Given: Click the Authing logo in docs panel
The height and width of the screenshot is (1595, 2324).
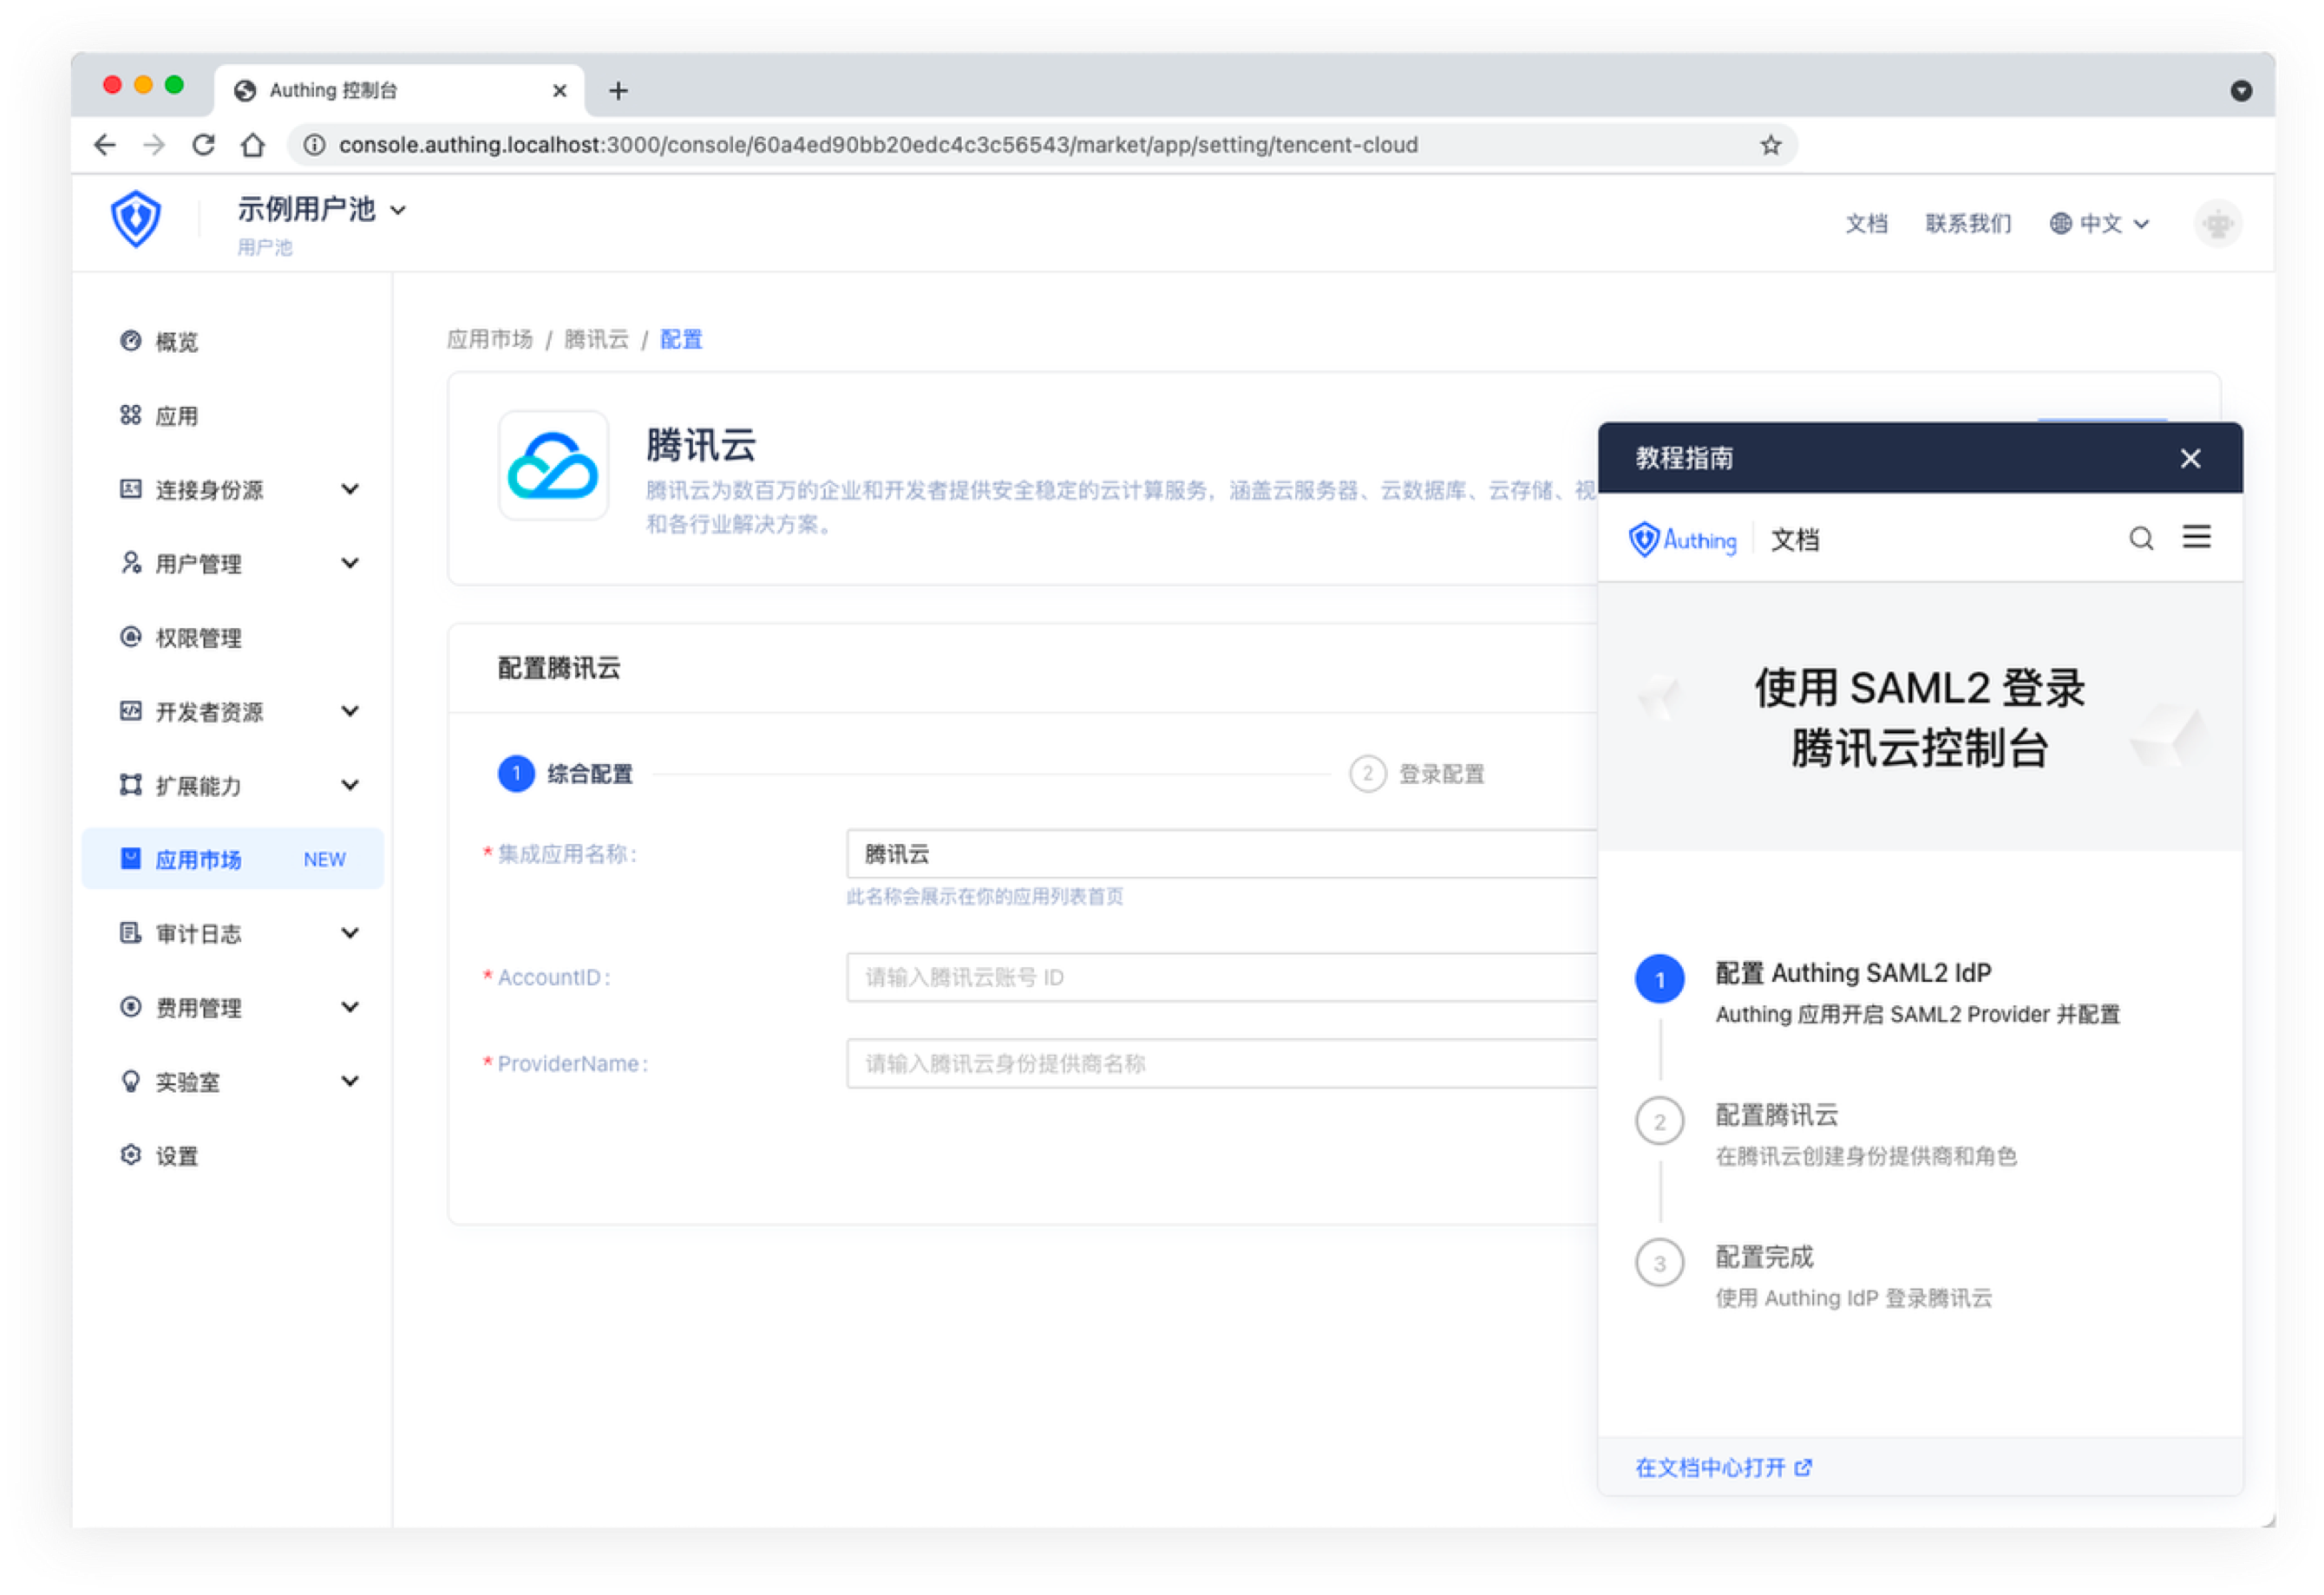Looking at the screenshot, I should (1682, 540).
